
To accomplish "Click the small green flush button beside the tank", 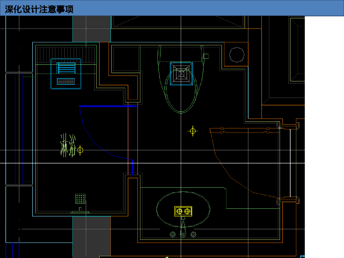I will tap(206, 56).
